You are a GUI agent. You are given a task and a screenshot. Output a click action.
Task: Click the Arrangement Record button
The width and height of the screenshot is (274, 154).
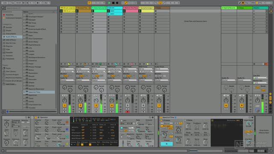pyautogui.click(x=117, y=3)
